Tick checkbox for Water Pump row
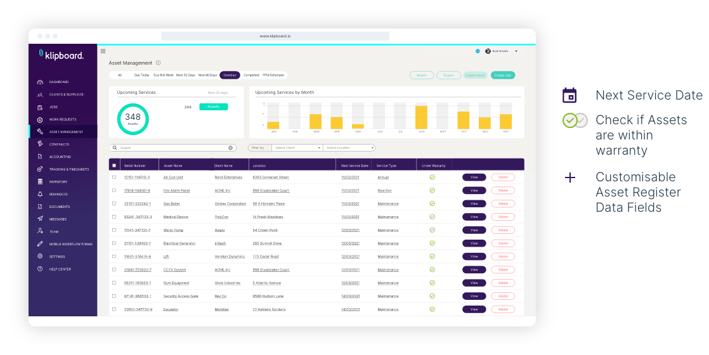 [x=114, y=229]
